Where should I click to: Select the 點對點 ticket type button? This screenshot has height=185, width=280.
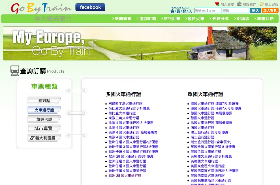pyautogui.click(x=44, y=101)
